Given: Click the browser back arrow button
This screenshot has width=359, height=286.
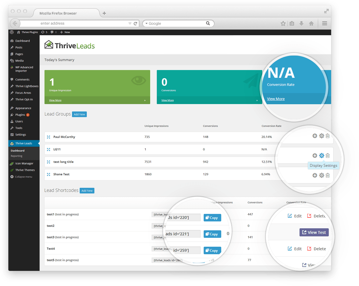Looking at the screenshot, I should (x=15, y=23).
